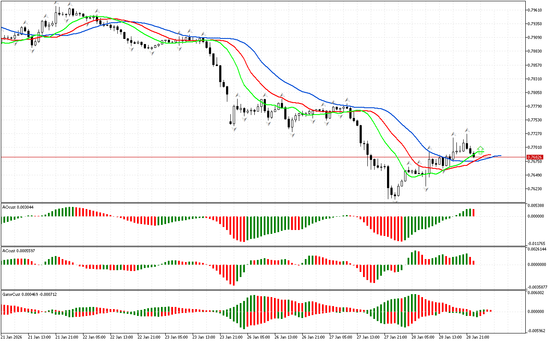Click the up fractal above the 27 Jan 05:00 candles
Image resolution: width=548 pixels, height=342 pixels.
(348, 100)
